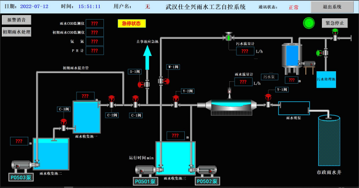Click the 污水处理池 blue box

click(326, 79)
